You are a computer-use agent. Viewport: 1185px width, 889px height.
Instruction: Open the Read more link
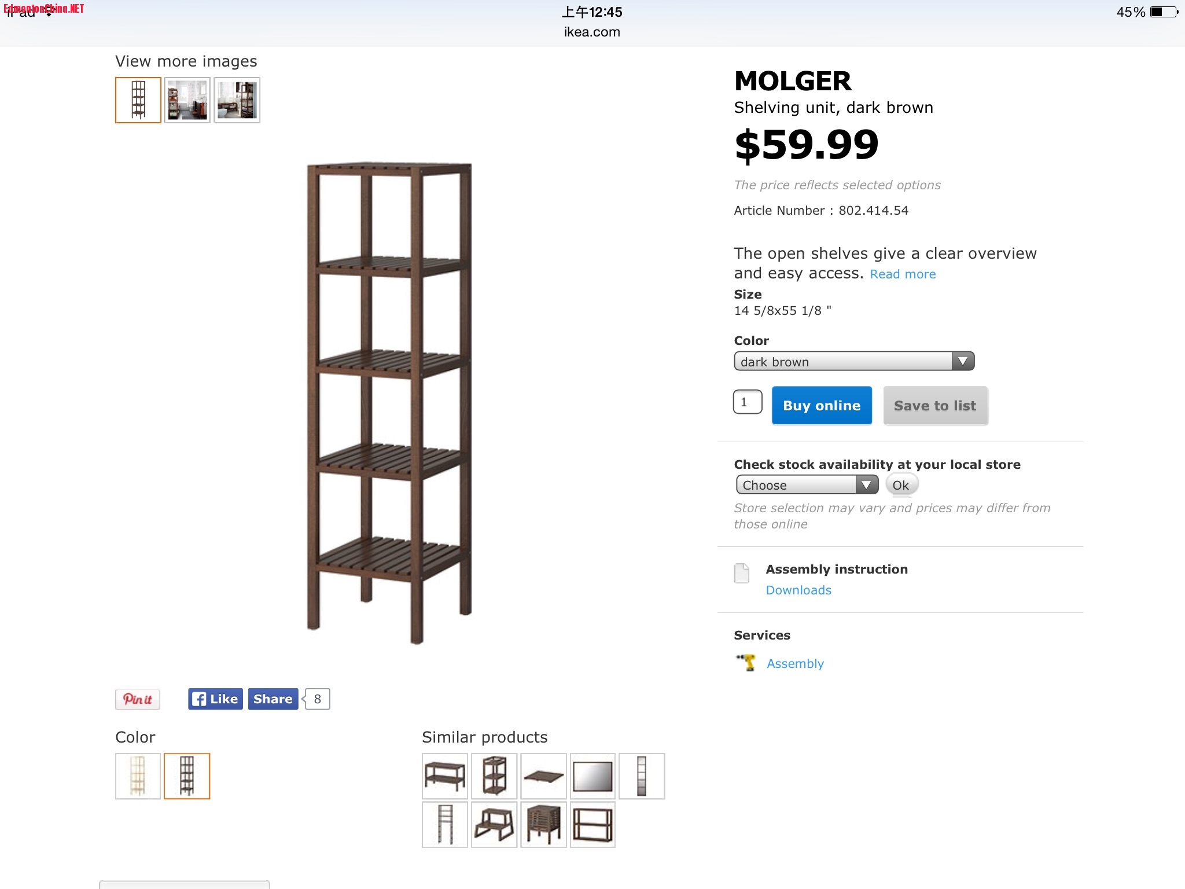pyautogui.click(x=903, y=274)
